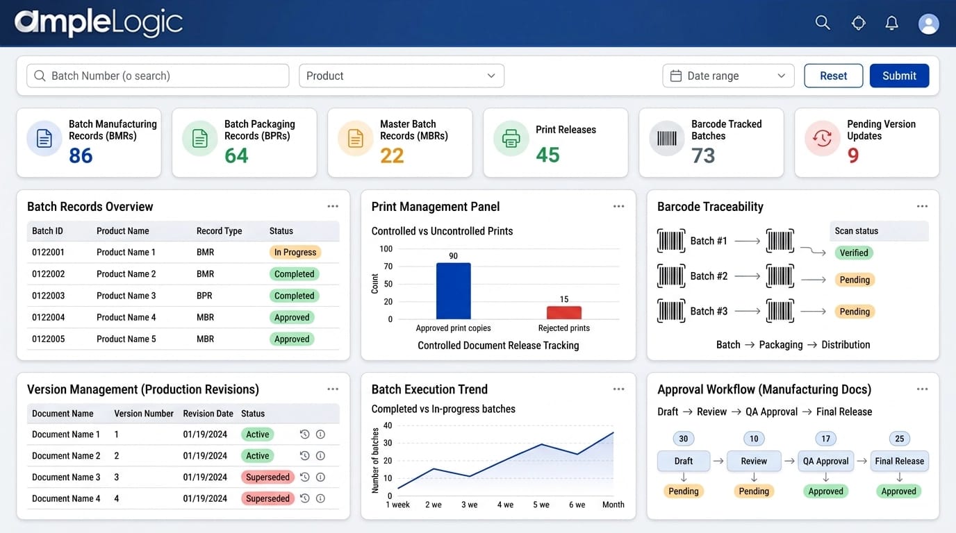Click the Product Name 5 cell

126,339
